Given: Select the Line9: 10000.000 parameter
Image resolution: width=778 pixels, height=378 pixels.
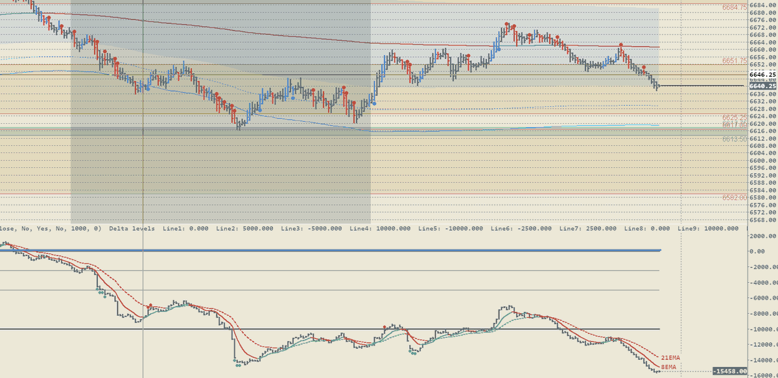Looking at the screenshot, I should [708, 229].
